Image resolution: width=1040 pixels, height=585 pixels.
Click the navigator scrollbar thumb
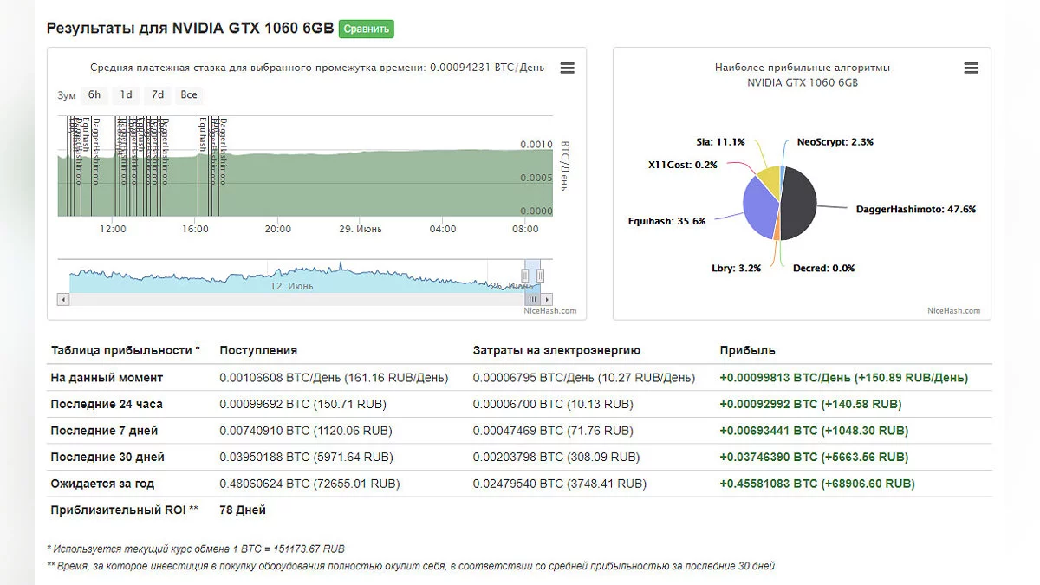(x=532, y=299)
